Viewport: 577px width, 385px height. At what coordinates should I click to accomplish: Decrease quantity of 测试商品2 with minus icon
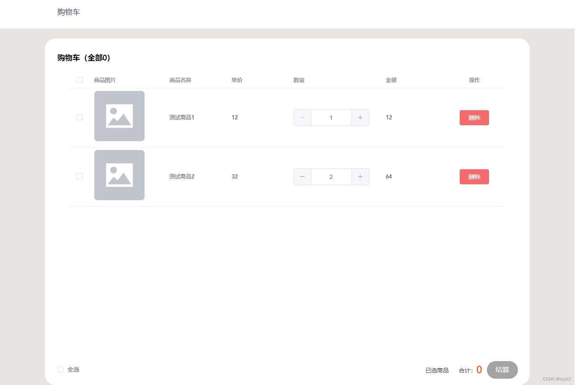click(302, 177)
